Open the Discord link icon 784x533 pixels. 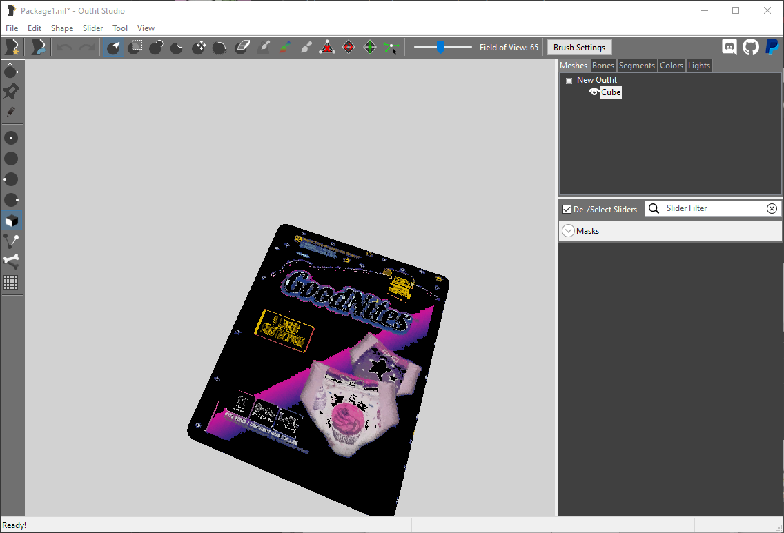pyautogui.click(x=729, y=47)
